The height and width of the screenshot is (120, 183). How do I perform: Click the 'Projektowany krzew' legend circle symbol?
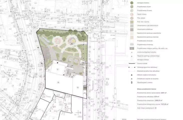pos(132,7)
